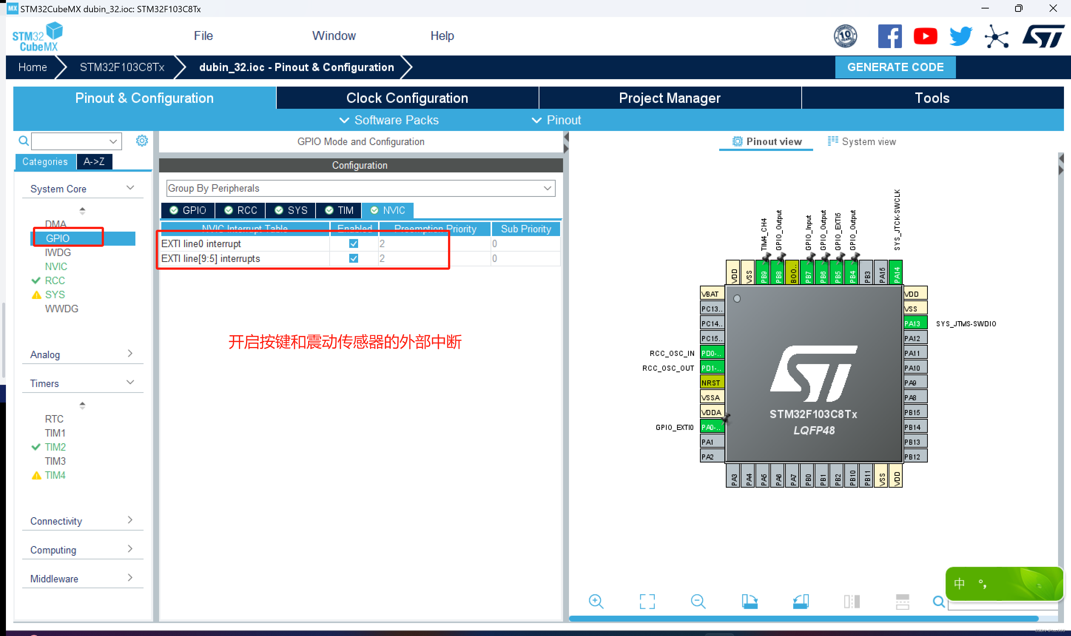Select NVIC in System Core list
Image resolution: width=1071 pixels, height=636 pixels.
56,266
